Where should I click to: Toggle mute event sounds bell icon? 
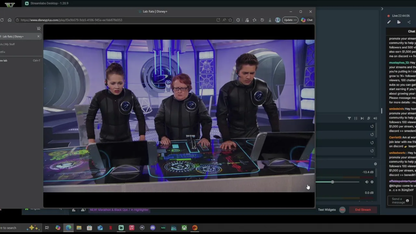[369, 118]
